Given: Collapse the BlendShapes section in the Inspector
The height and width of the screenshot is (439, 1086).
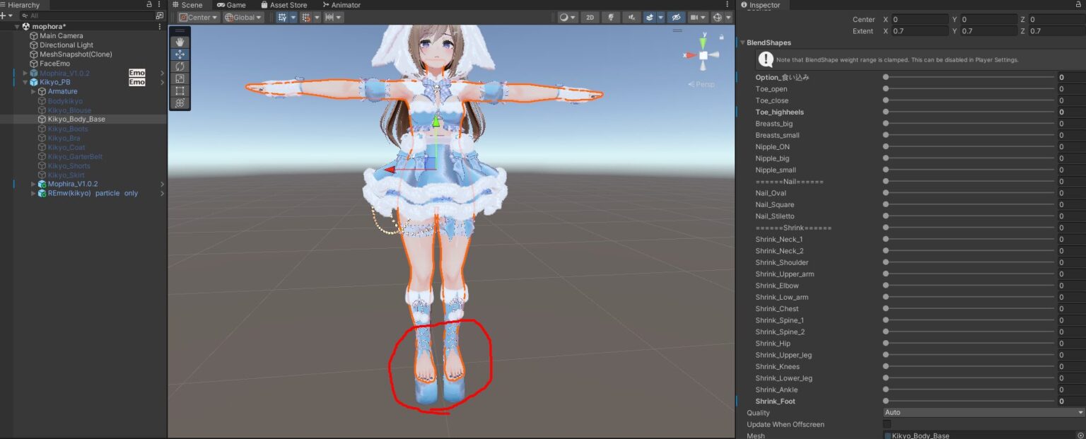Looking at the screenshot, I should coord(742,42).
